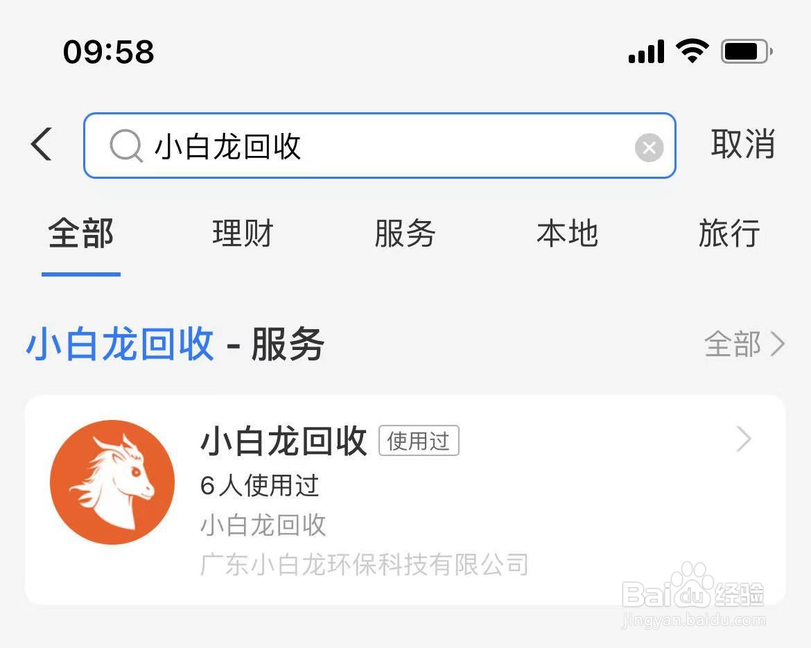Click the search input field

coord(380,146)
